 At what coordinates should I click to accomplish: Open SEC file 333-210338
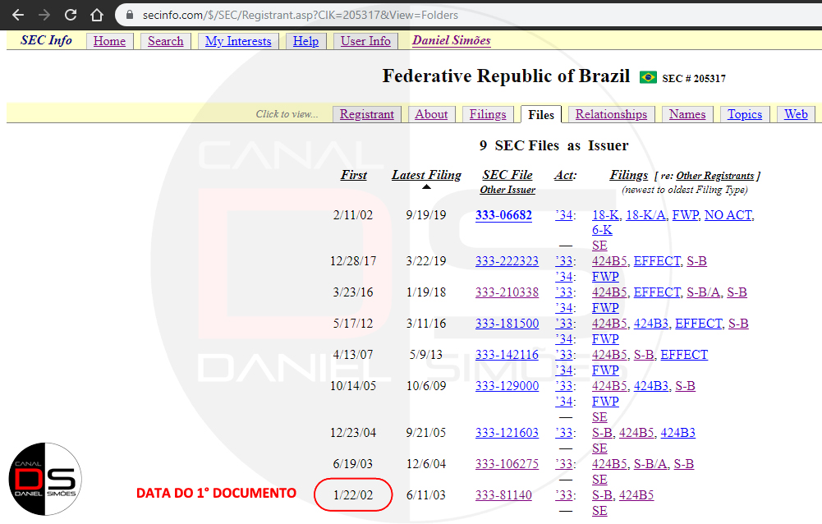pos(507,292)
